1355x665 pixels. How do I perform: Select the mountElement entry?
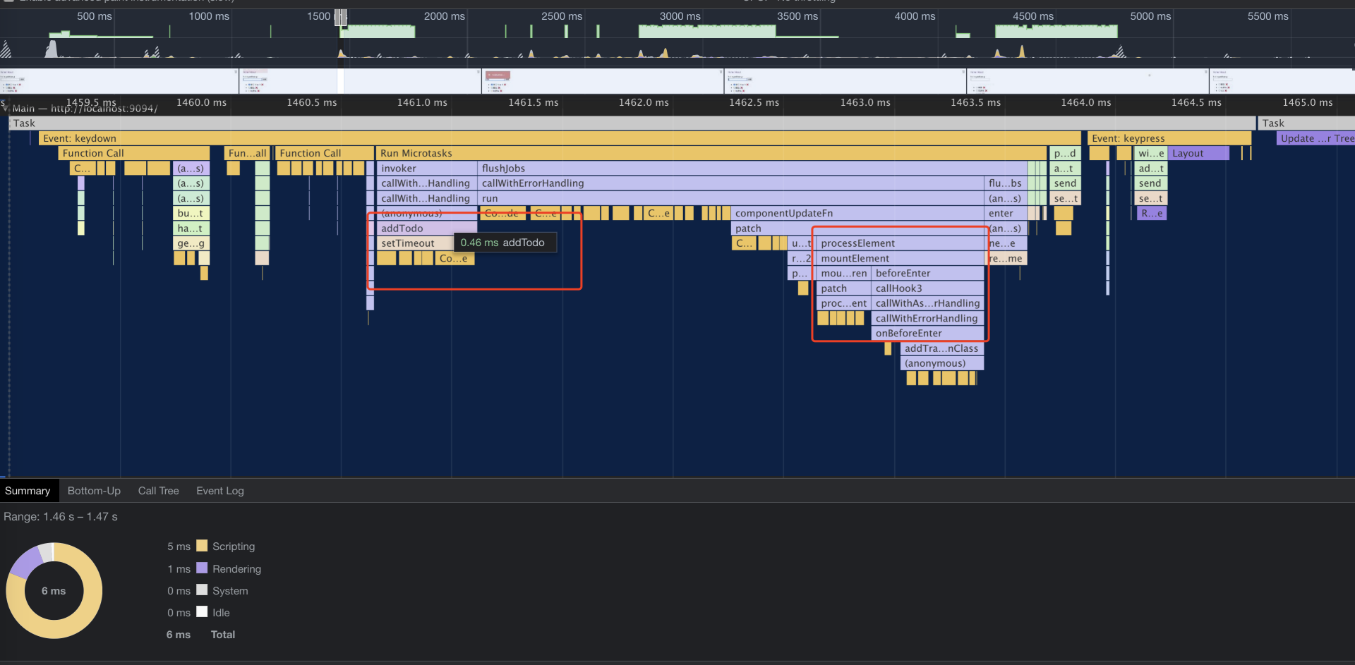[900, 259]
